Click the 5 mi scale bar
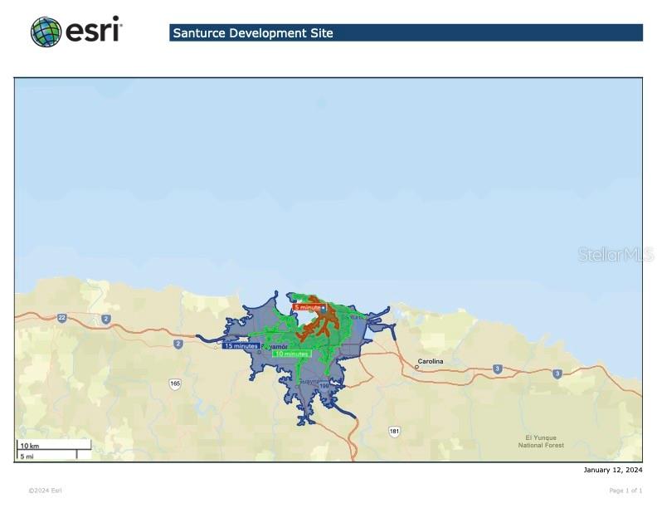 point(47,455)
